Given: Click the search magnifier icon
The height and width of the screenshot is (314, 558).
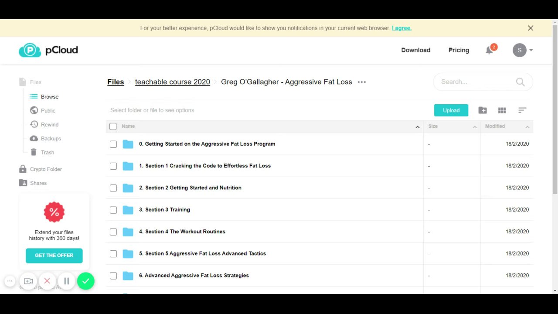Looking at the screenshot, I should (520, 82).
